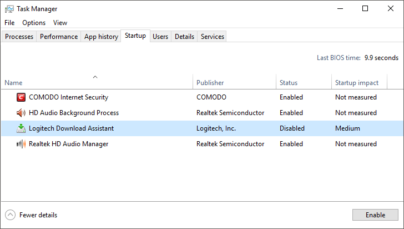Viewport: 404px width, 229px height.
Task: Click Not measured in the COMODO row
Action: pos(356,97)
